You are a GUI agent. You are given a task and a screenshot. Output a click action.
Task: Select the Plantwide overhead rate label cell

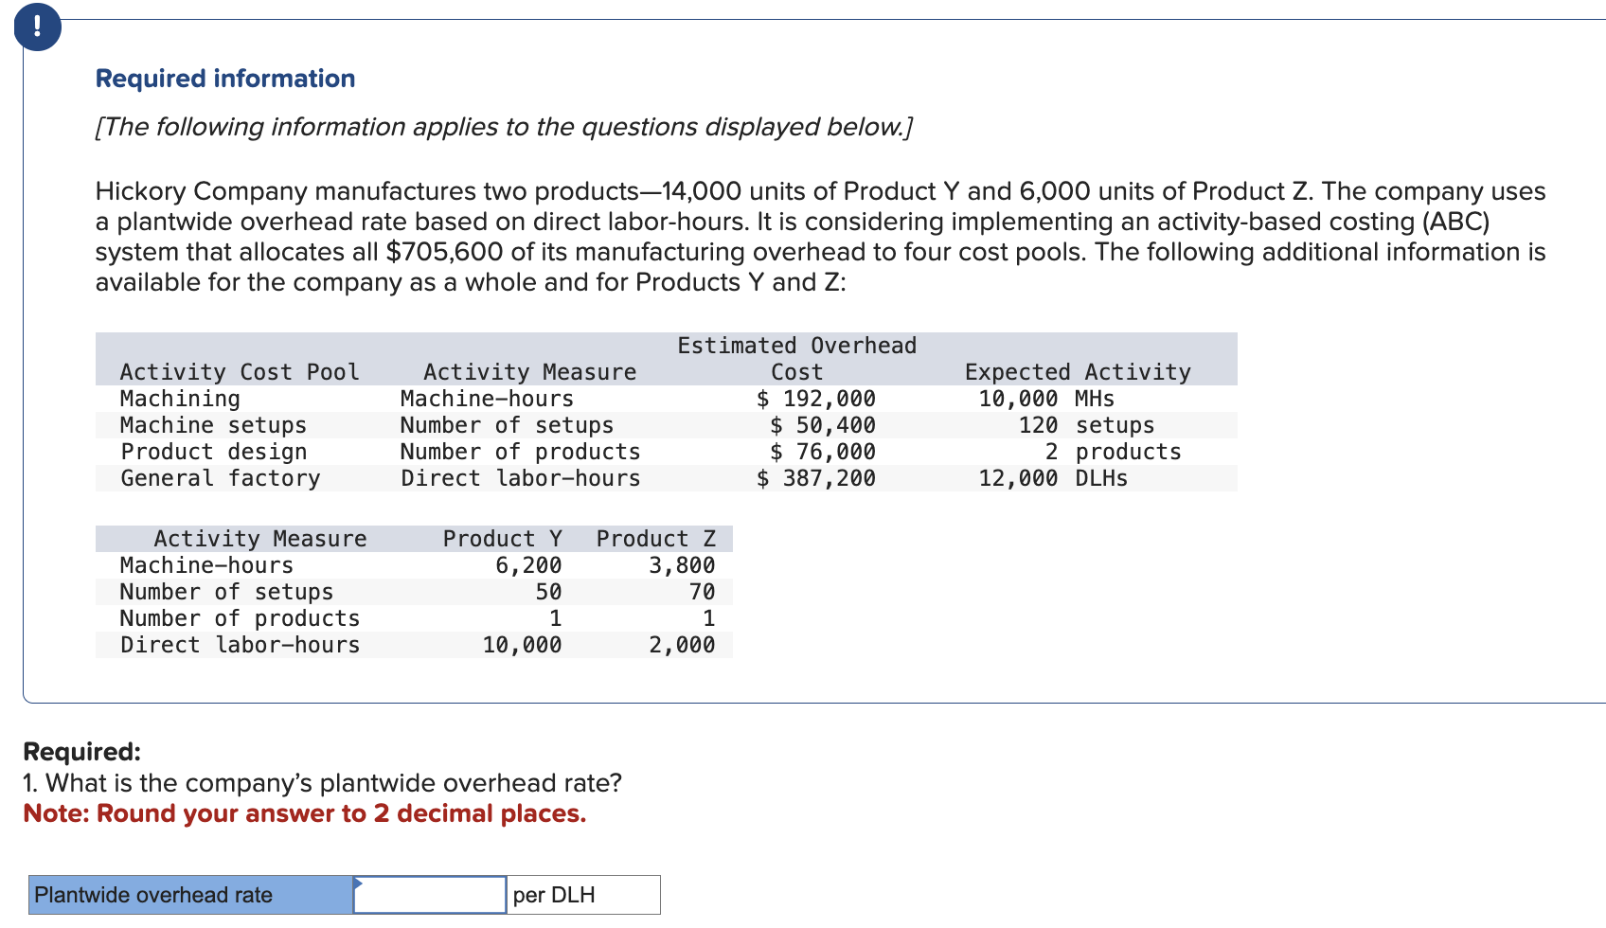[187, 894]
